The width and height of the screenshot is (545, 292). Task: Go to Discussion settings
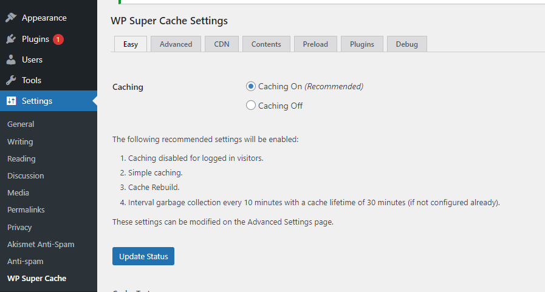point(26,175)
